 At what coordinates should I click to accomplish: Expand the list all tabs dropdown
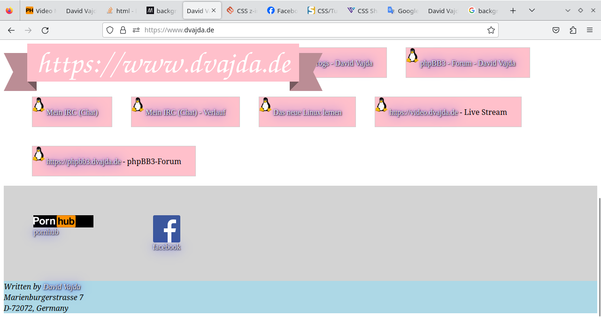tap(532, 10)
